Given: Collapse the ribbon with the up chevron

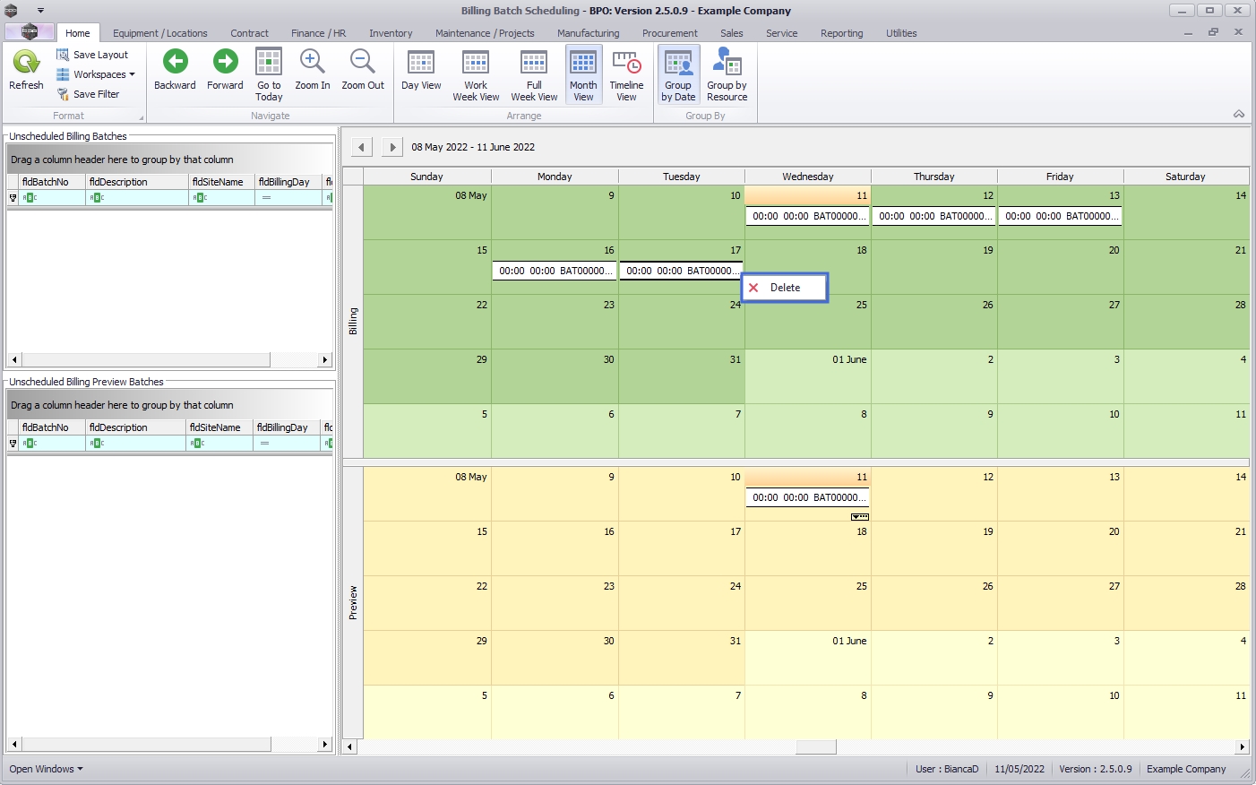Looking at the screenshot, I should coord(1239,114).
